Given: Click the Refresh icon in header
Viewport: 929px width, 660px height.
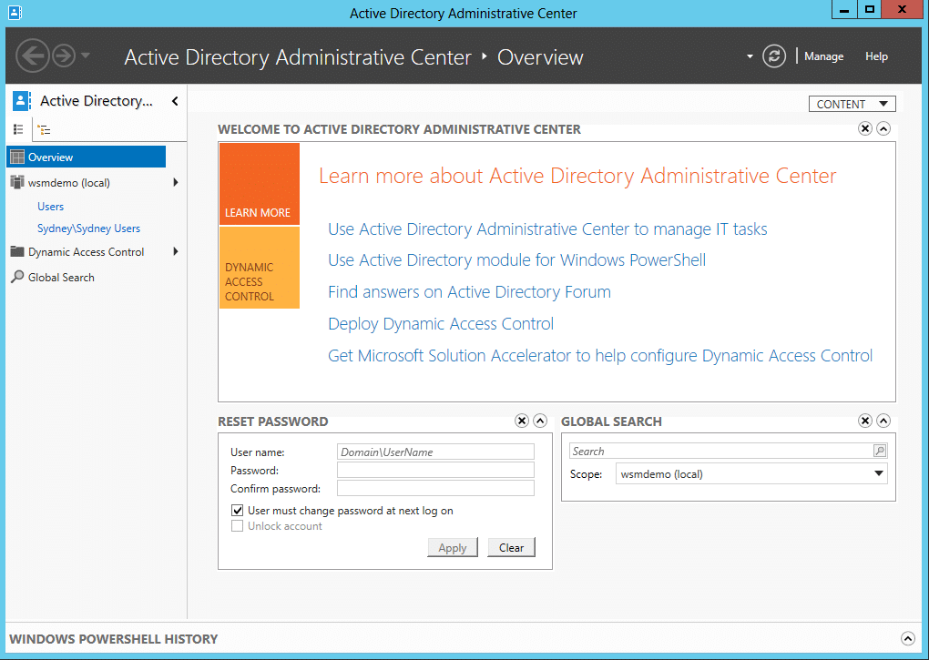Looking at the screenshot, I should tap(774, 56).
